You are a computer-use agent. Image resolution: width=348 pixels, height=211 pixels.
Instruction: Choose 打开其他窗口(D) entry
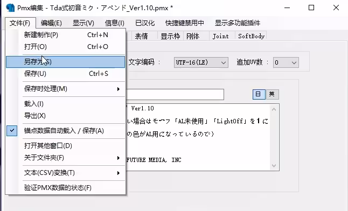[x=66, y=146]
